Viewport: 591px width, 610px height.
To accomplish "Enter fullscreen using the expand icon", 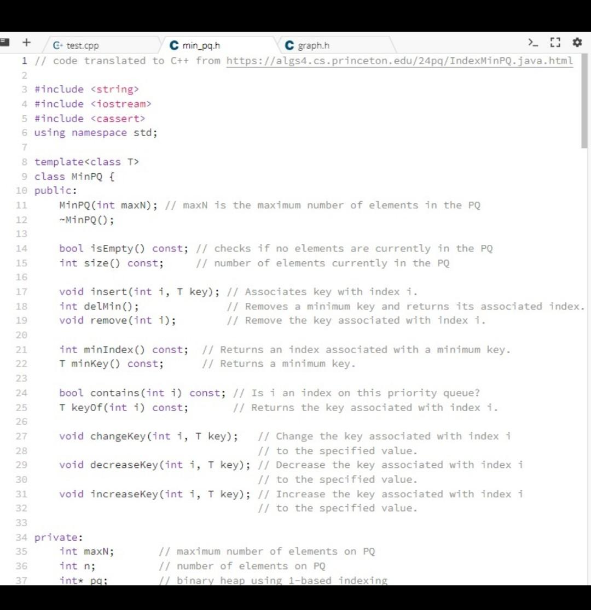I will coord(555,41).
